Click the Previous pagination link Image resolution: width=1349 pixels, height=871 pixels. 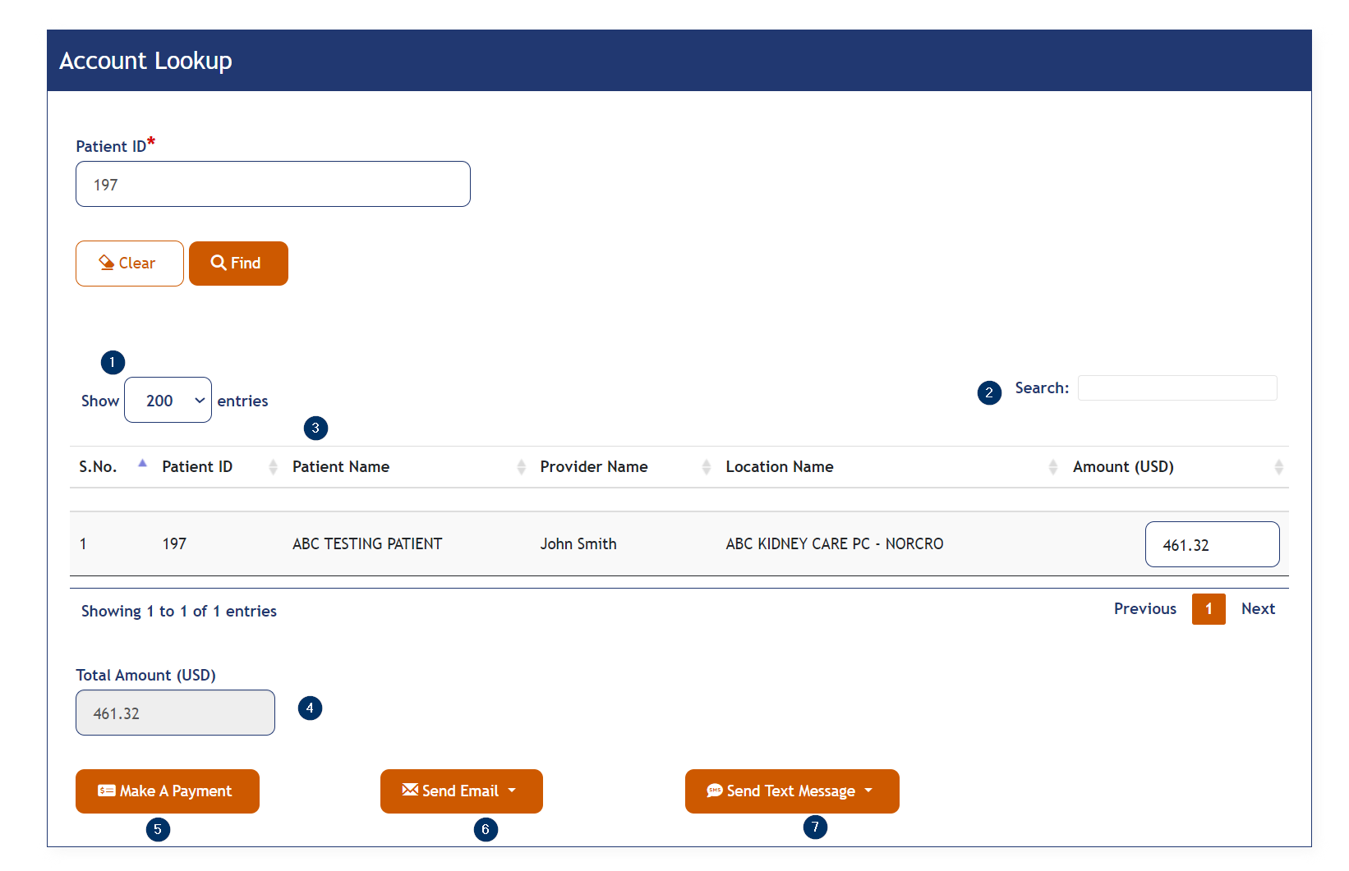(x=1144, y=608)
